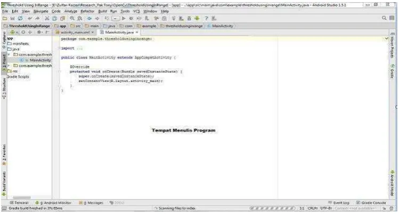Toggle the Gradle side panel button
Viewport: 399px width, 214px height.
click(x=392, y=72)
